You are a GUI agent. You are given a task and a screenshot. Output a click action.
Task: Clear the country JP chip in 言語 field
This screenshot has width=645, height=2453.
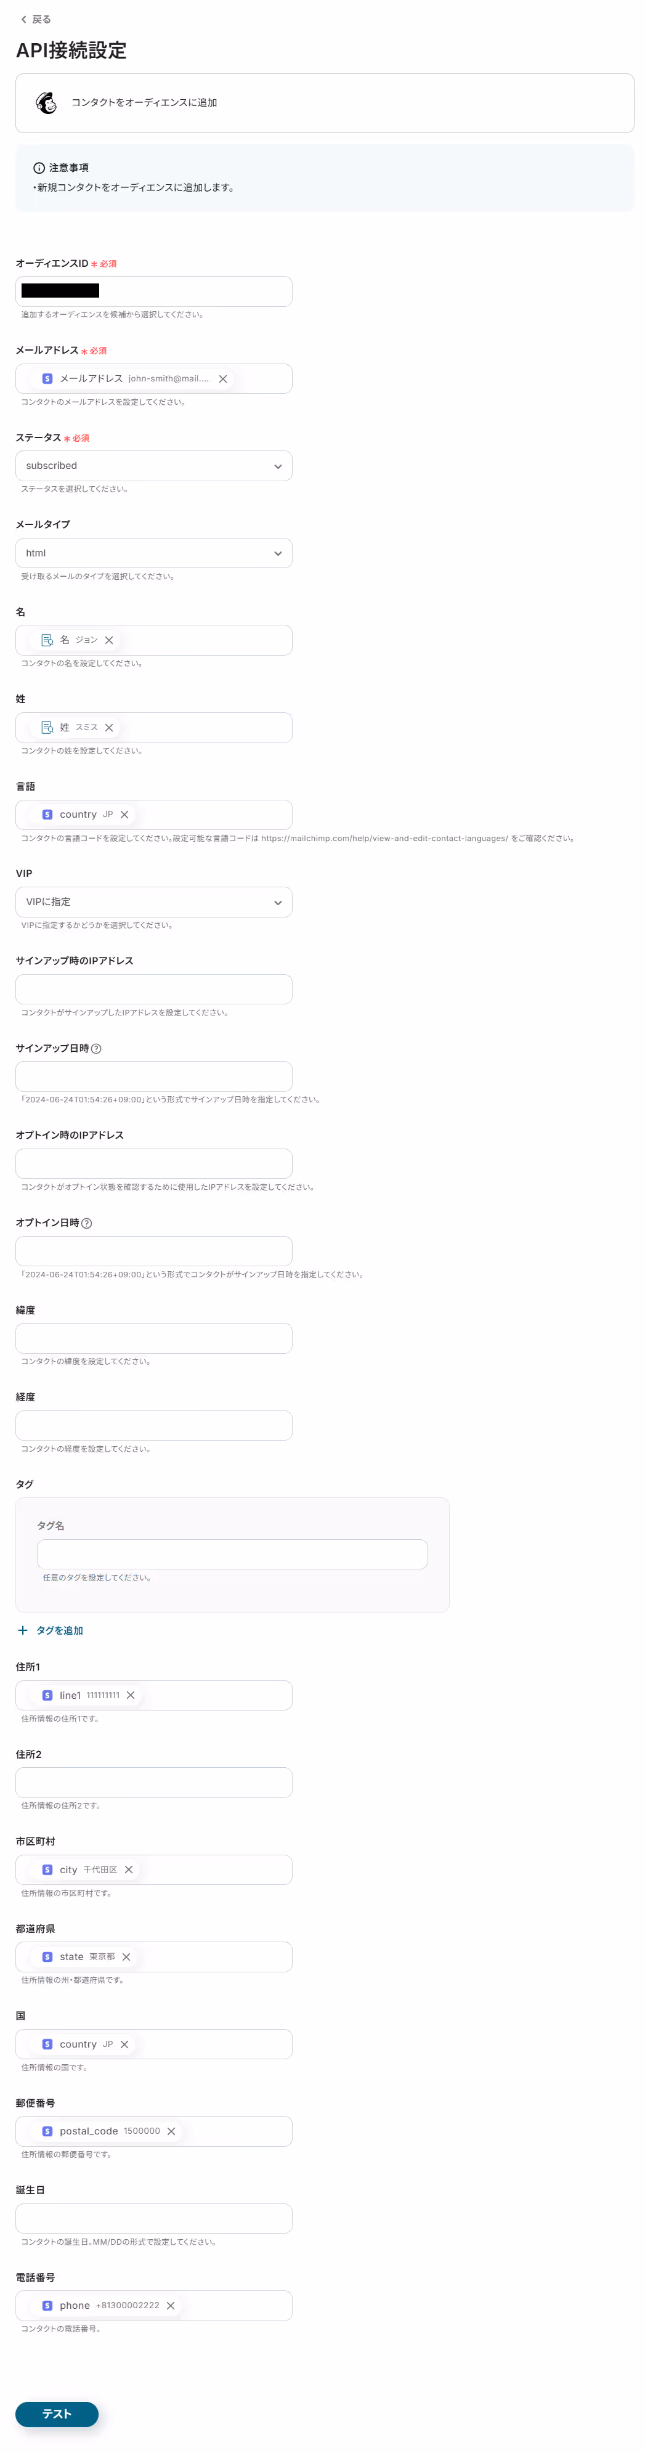(x=125, y=815)
